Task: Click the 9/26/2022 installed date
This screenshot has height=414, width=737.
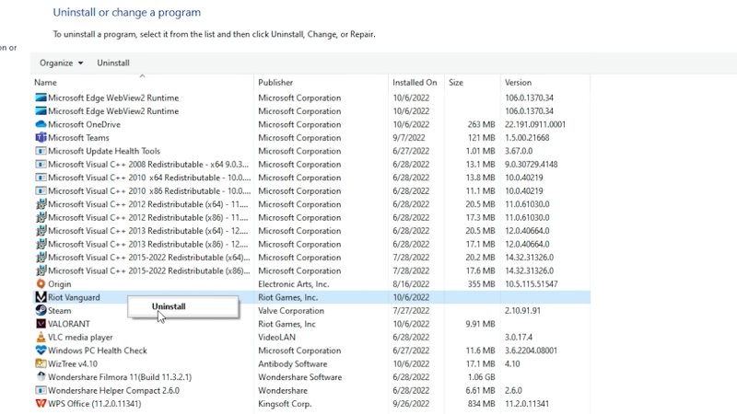Action: pos(411,404)
